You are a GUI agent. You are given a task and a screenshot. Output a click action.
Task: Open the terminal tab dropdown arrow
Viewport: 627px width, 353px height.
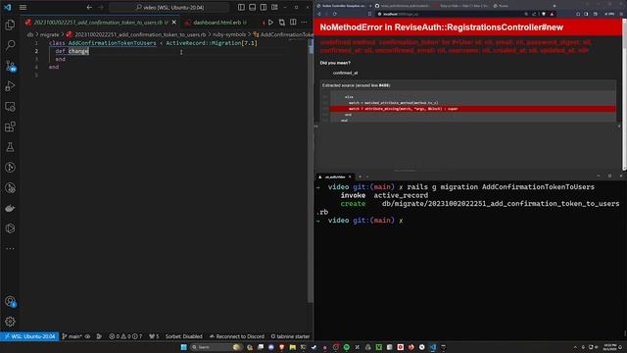point(367,176)
